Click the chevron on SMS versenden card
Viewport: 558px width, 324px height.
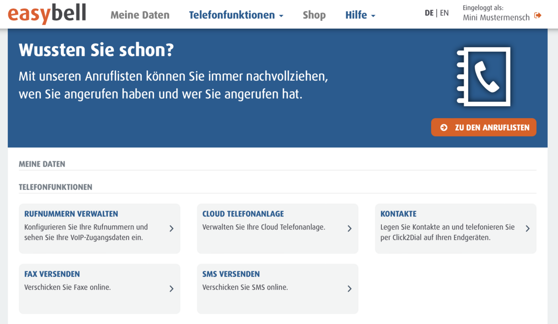(x=349, y=289)
